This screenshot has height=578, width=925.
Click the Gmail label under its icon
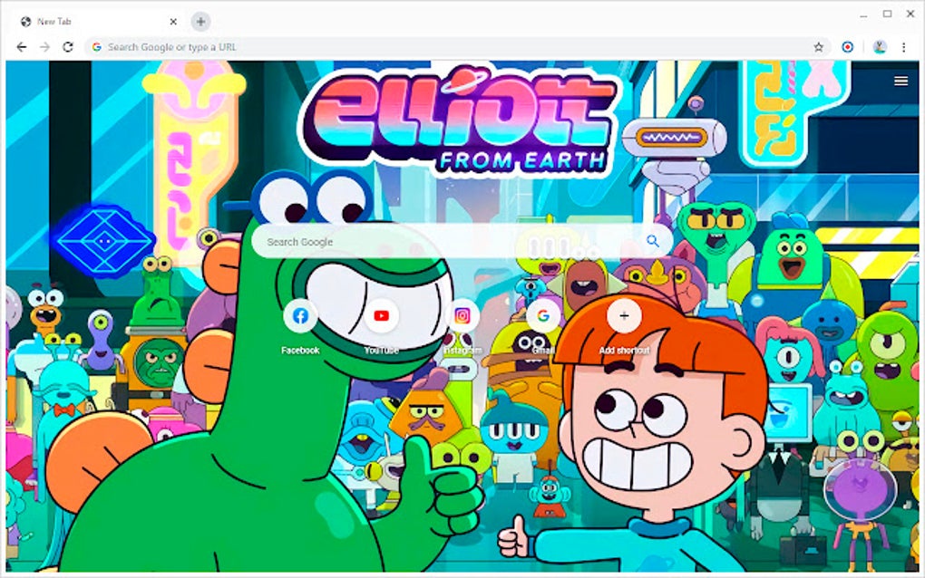(543, 348)
